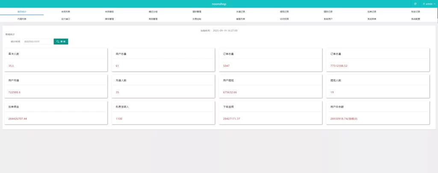
Task: Open the 系统用户 tab
Action: pos(328,19)
